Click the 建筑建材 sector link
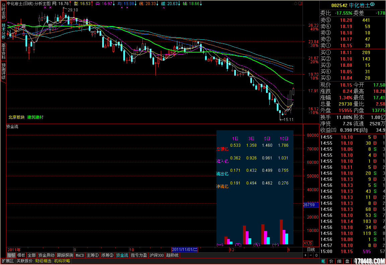Image resolution: width=386 pixels, height=265 pixels. click(35, 117)
